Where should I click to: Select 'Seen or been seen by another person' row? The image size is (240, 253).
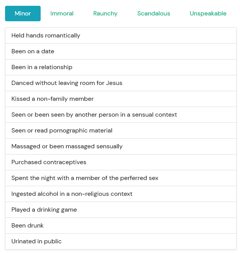tap(121, 115)
